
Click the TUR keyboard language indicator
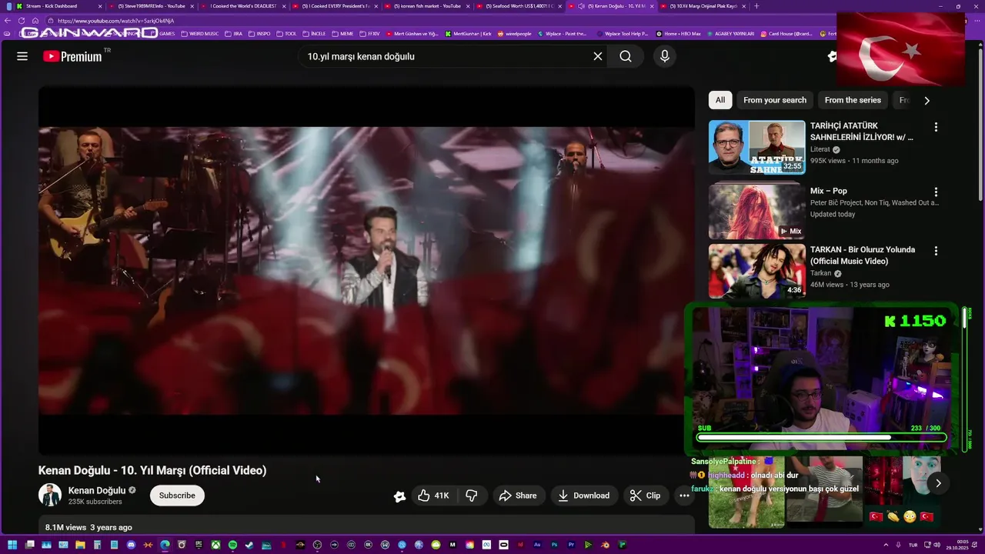tap(913, 545)
